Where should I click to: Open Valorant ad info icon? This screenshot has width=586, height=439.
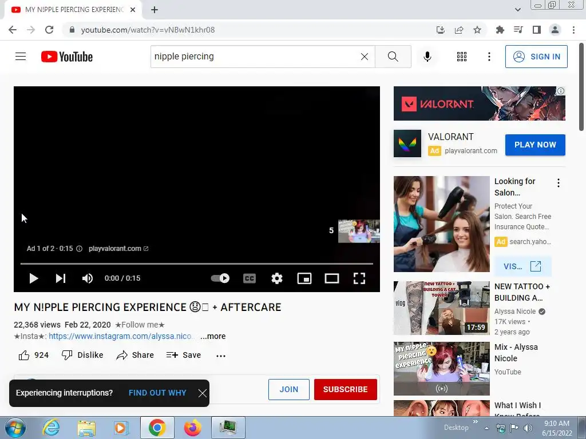(561, 91)
